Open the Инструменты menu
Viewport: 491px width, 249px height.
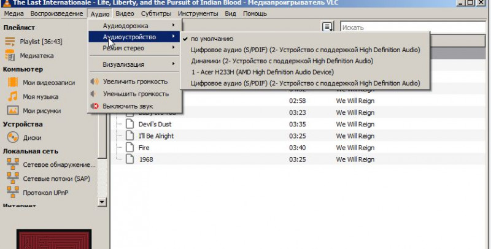(x=198, y=13)
